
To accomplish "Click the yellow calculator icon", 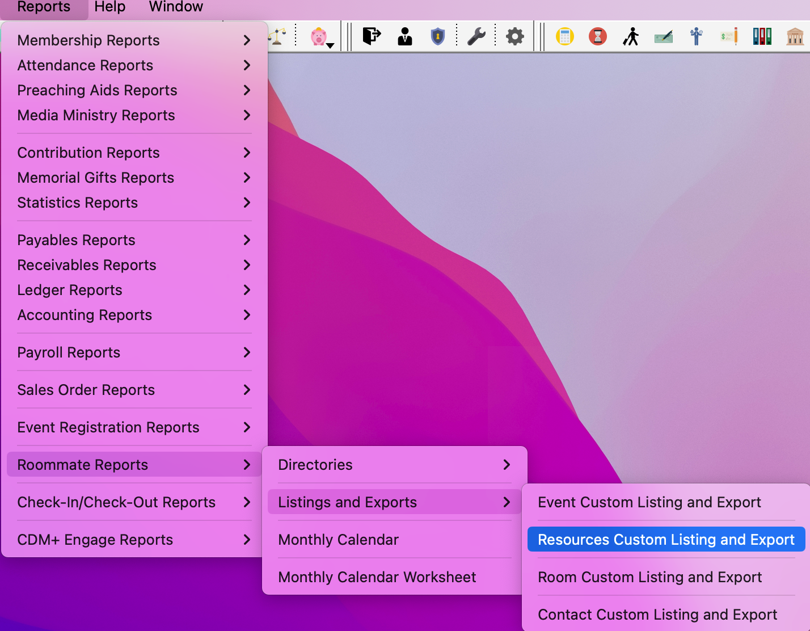I will pyautogui.click(x=564, y=37).
